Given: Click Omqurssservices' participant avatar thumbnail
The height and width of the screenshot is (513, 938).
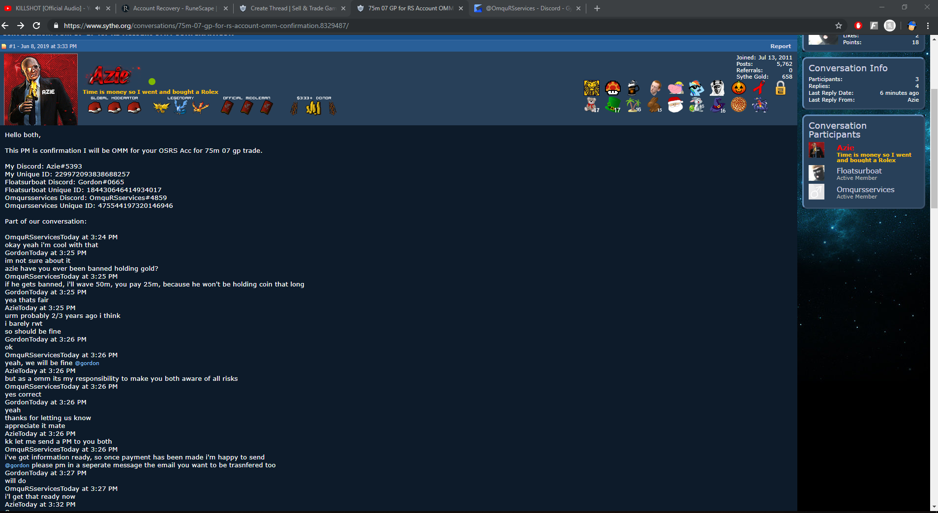Looking at the screenshot, I should 817,192.
